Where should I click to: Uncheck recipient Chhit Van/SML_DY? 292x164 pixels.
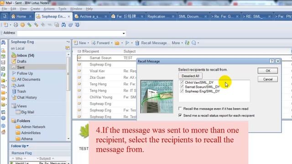(182, 82)
